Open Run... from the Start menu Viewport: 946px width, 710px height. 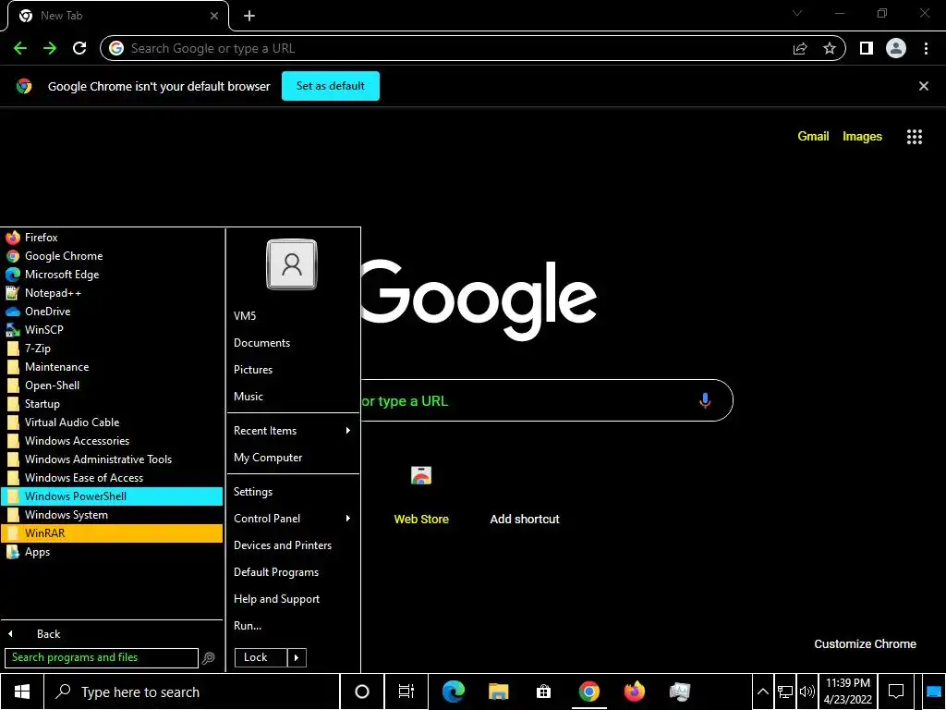click(293, 626)
